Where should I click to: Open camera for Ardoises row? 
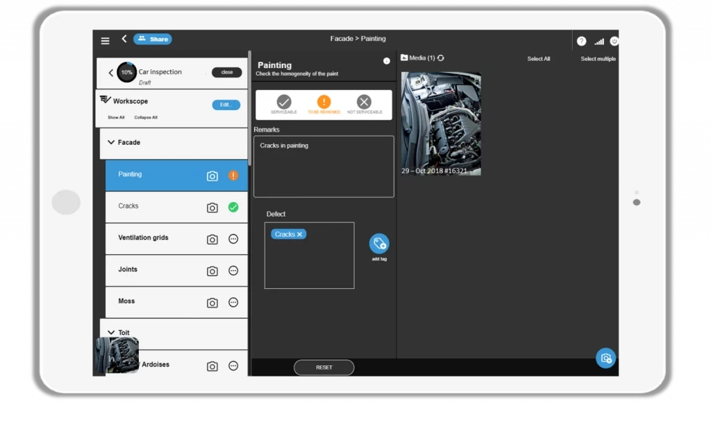click(212, 366)
